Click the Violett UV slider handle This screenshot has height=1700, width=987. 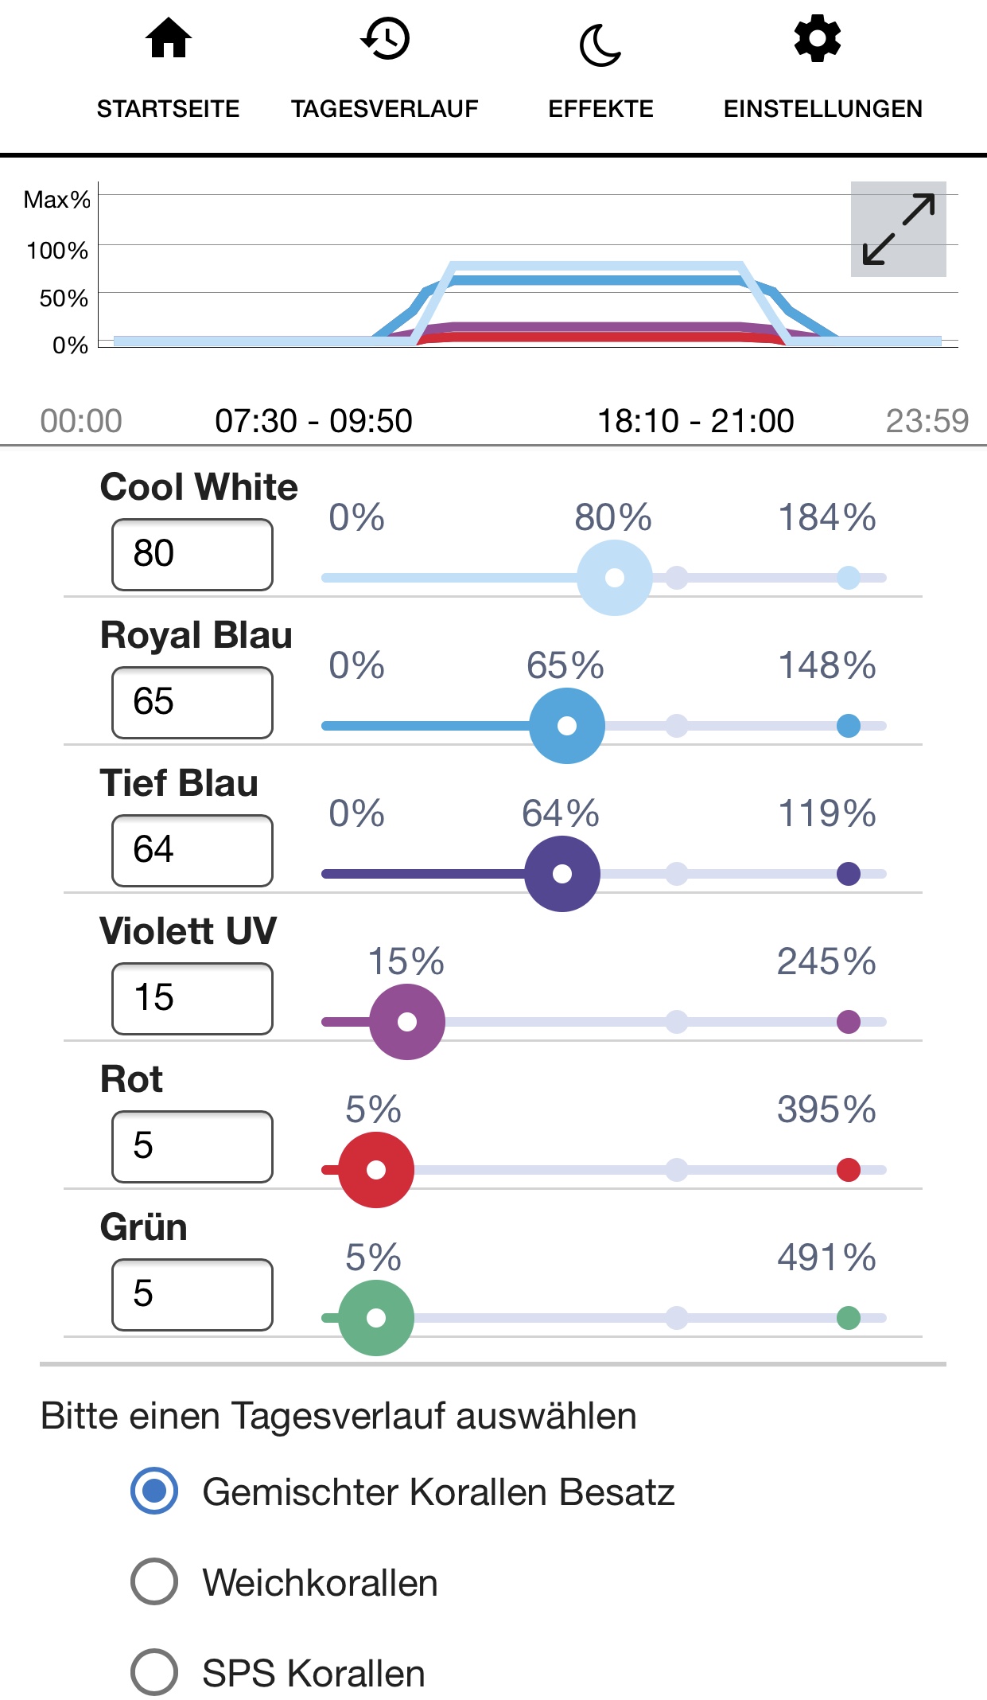407,1022
